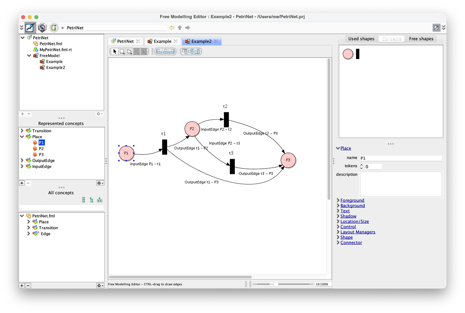The width and height of the screenshot is (465, 313).
Task: Close the Example2 tab
Action: (x=216, y=41)
